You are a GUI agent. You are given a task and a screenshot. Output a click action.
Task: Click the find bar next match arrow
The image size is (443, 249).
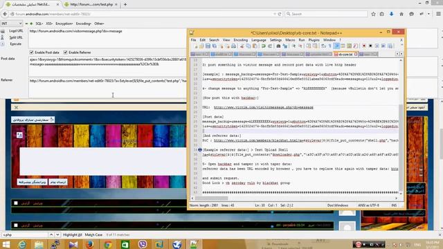pos(57,235)
